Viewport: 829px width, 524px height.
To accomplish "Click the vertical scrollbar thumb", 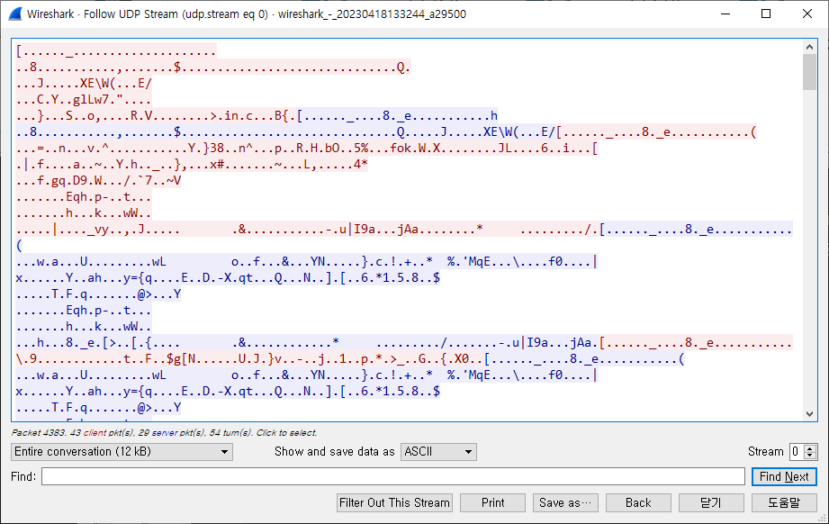I will click(809, 72).
